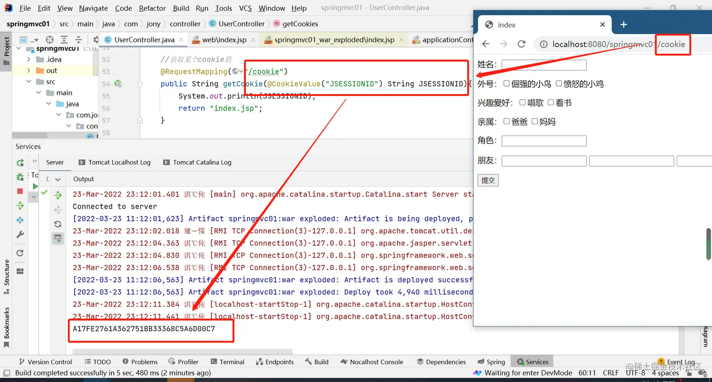712x382 pixels.
Task: Click the IntelliJ IDEA logo in the title bar
Action: (x=8, y=8)
